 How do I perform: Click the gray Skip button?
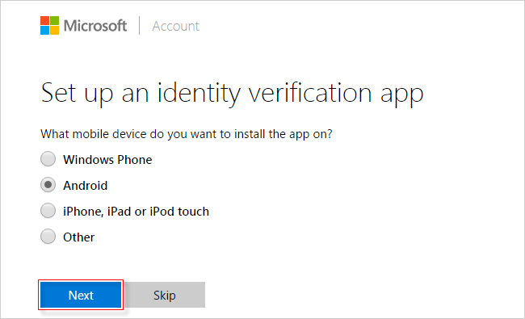165,295
